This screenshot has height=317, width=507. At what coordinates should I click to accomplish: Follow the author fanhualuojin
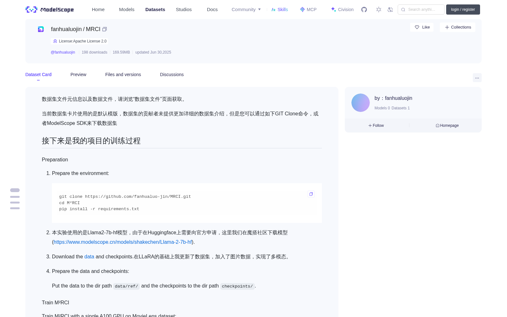[x=376, y=126]
